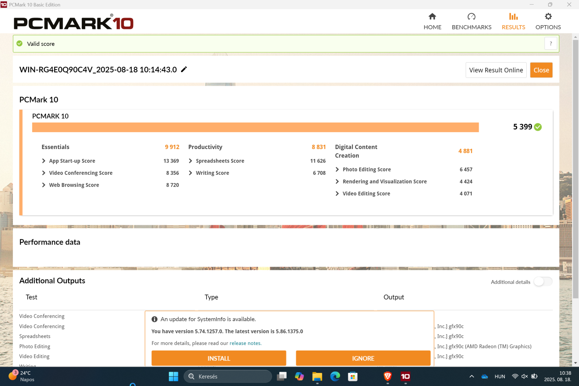Open the Options gear icon
Viewport: 579px width, 386px height.
tap(548, 16)
